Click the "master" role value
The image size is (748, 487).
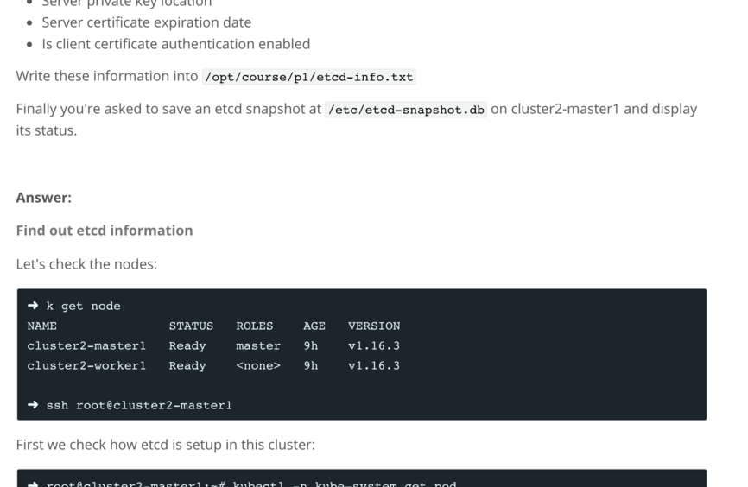pos(258,345)
